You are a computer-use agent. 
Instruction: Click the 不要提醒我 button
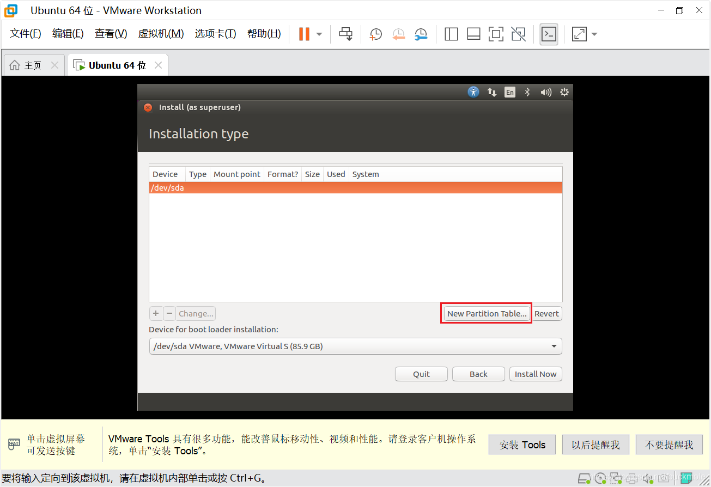click(x=669, y=445)
